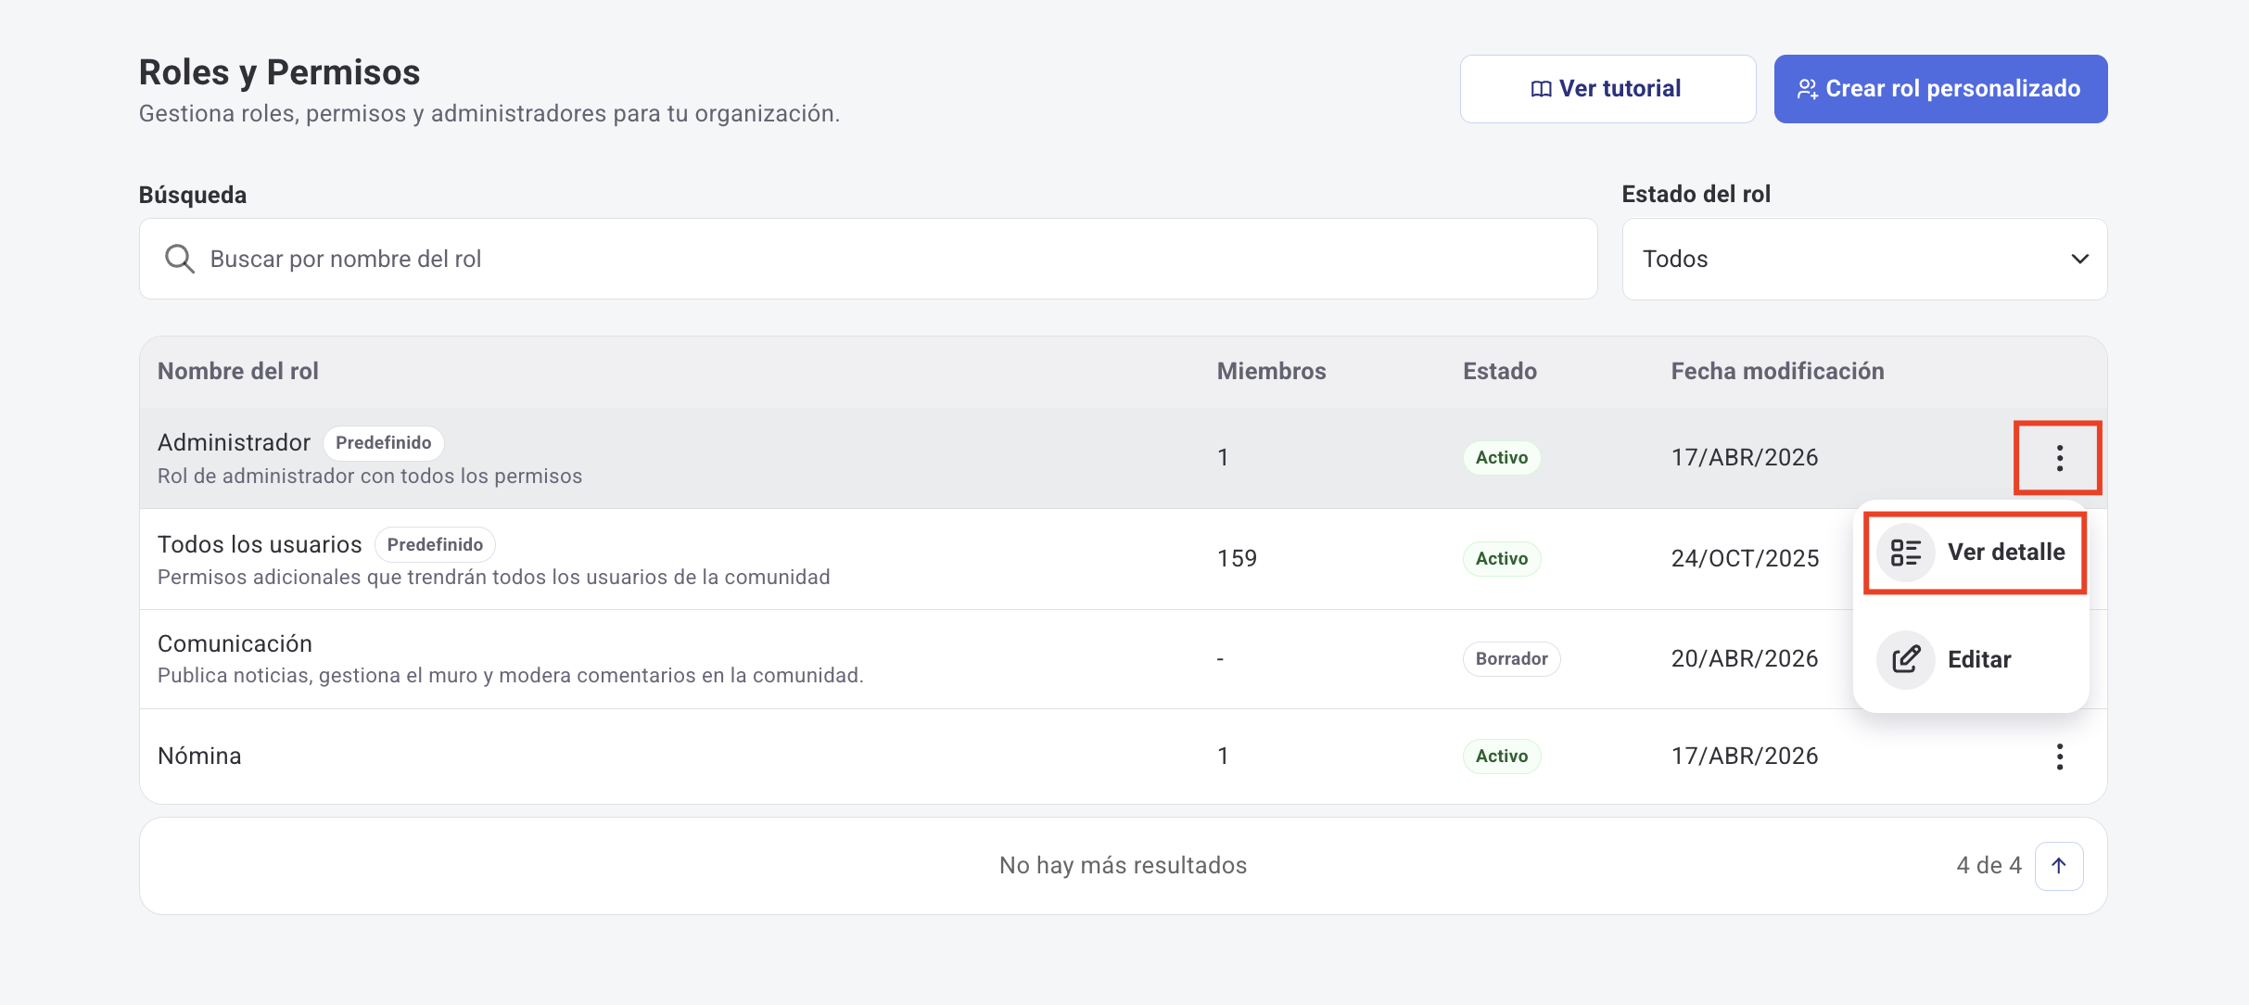The width and height of the screenshot is (2249, 1005).
Task: Click add-user icon on Crear rol
Action: click(1808, 89)
